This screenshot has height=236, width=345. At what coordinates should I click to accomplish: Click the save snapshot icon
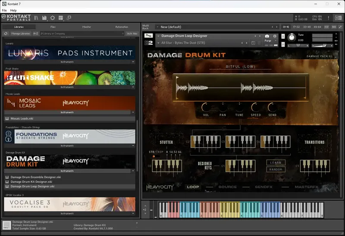[x=253, y=43]
